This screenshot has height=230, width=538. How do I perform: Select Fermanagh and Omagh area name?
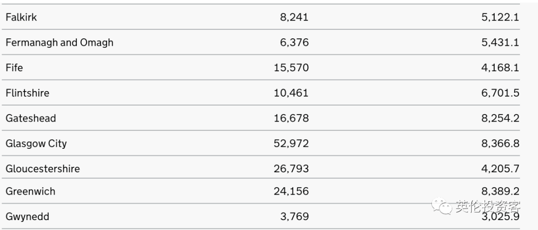59,42
